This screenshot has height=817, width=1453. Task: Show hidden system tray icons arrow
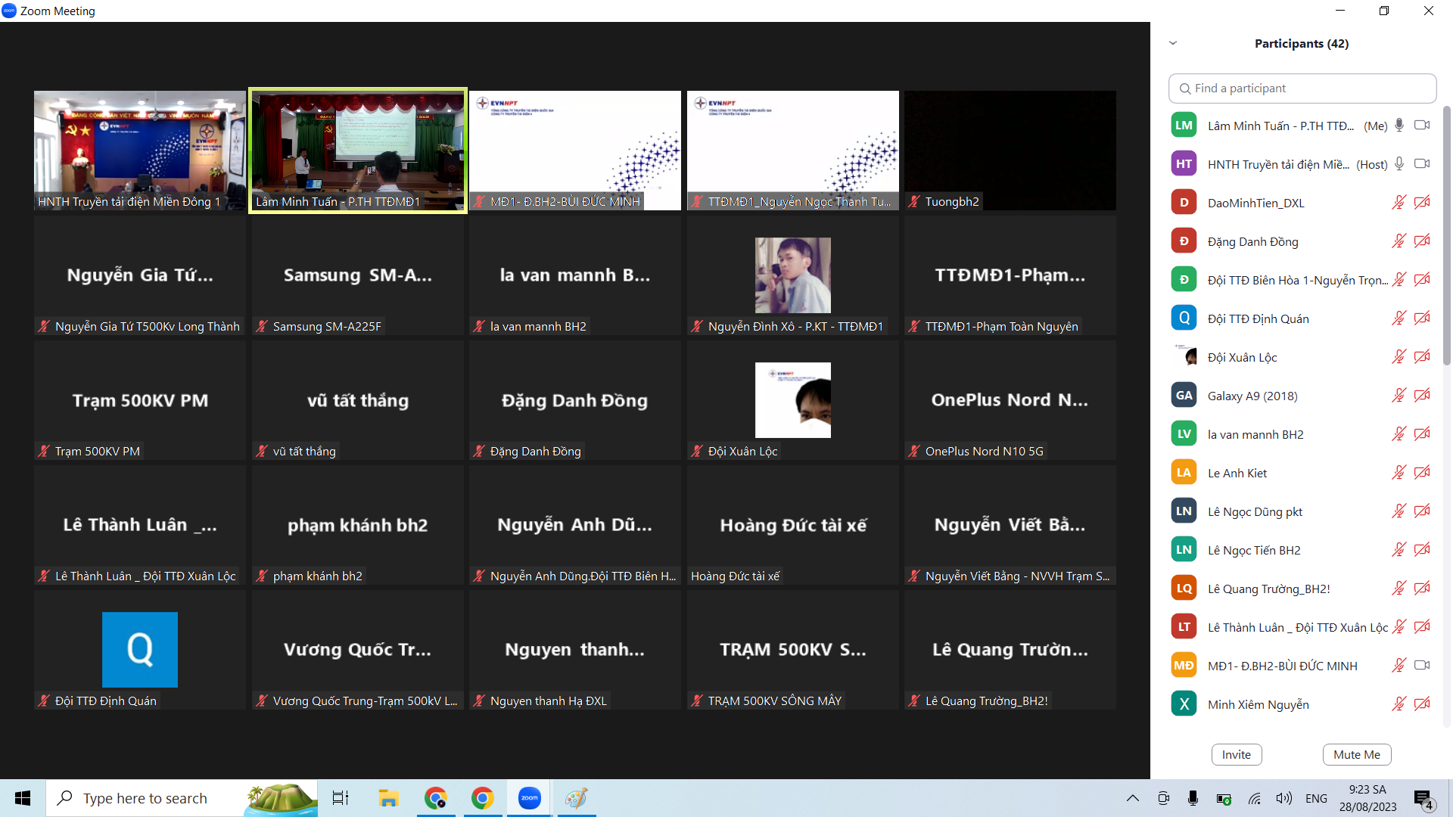tap(1133, 798)
